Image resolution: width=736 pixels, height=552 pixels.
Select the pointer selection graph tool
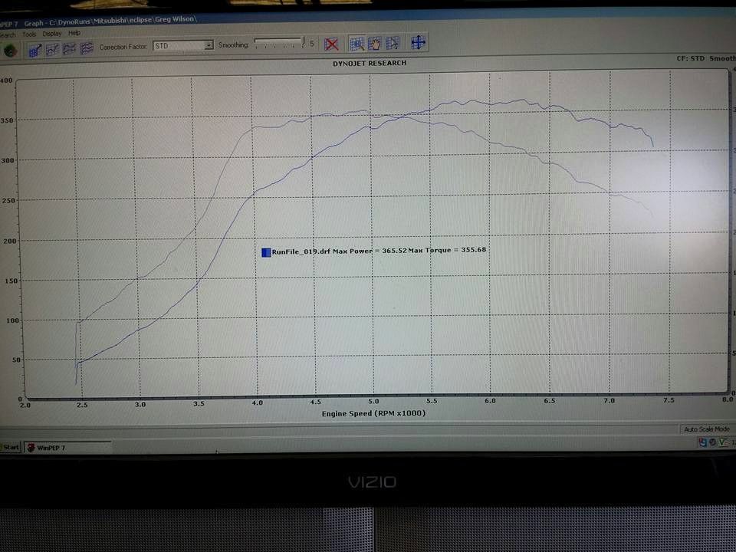point(392,43)
